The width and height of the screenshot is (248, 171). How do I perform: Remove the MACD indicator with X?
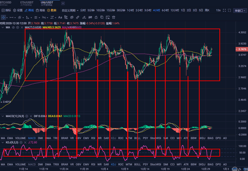pos(31,116)
